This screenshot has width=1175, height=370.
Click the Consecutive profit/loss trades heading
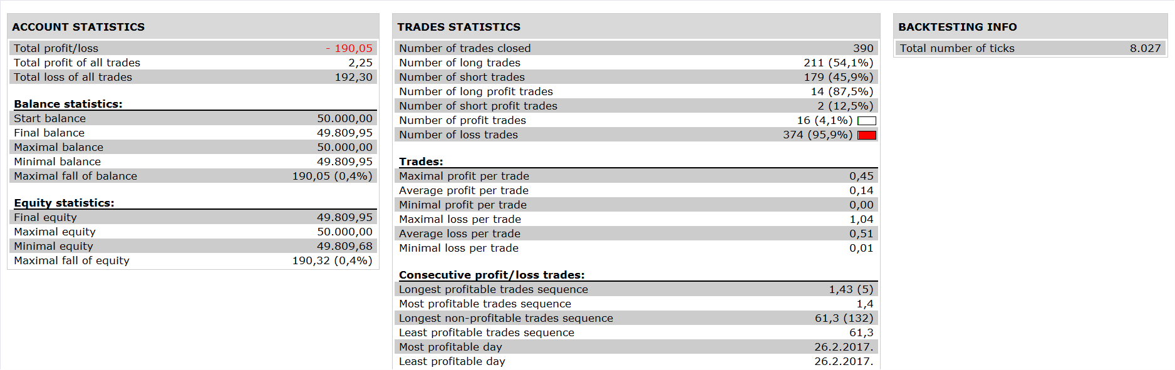492,275
